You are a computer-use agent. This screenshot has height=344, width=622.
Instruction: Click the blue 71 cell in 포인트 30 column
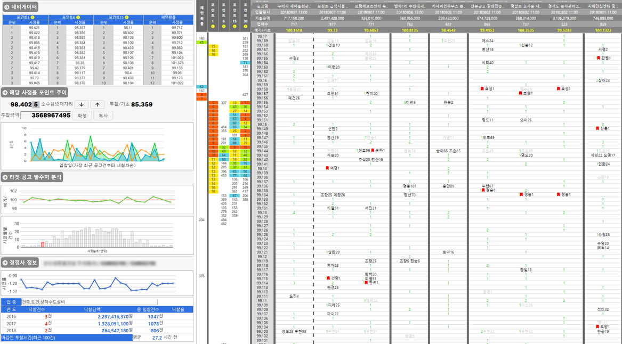point(245,63)
